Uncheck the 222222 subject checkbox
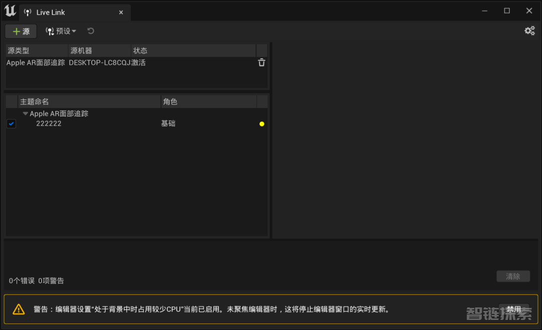The image size is (542, 330). 12,124
